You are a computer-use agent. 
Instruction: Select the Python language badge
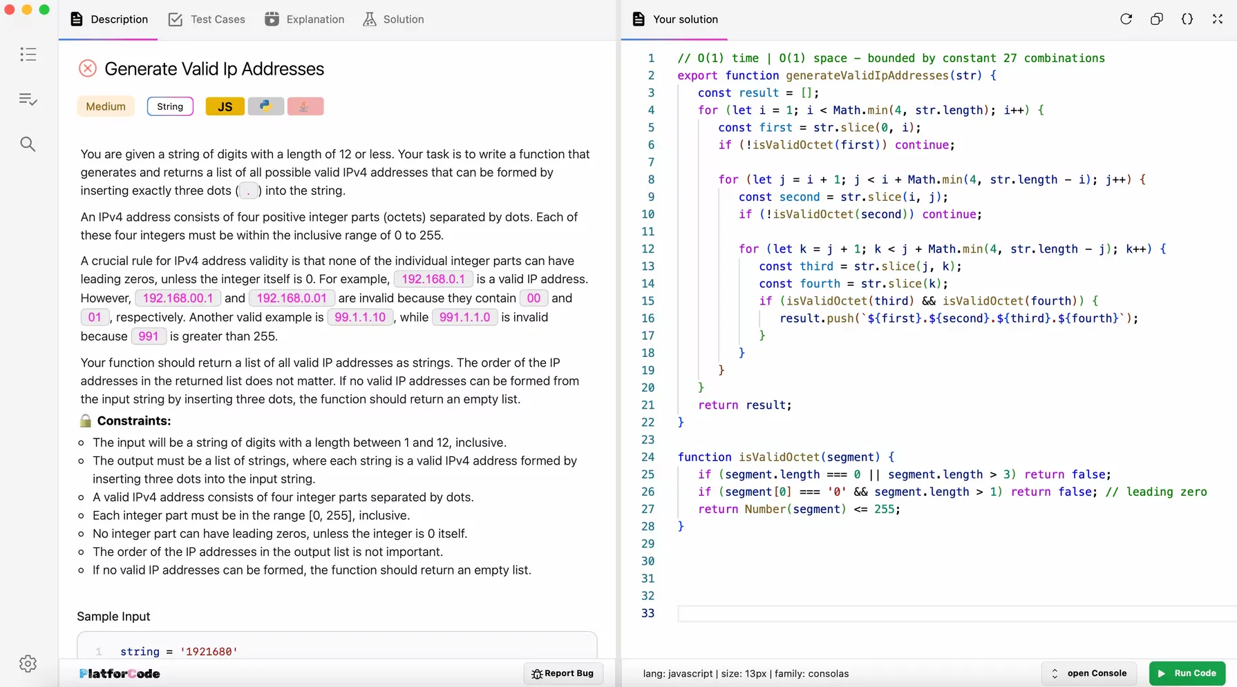[x=265, y=106]
